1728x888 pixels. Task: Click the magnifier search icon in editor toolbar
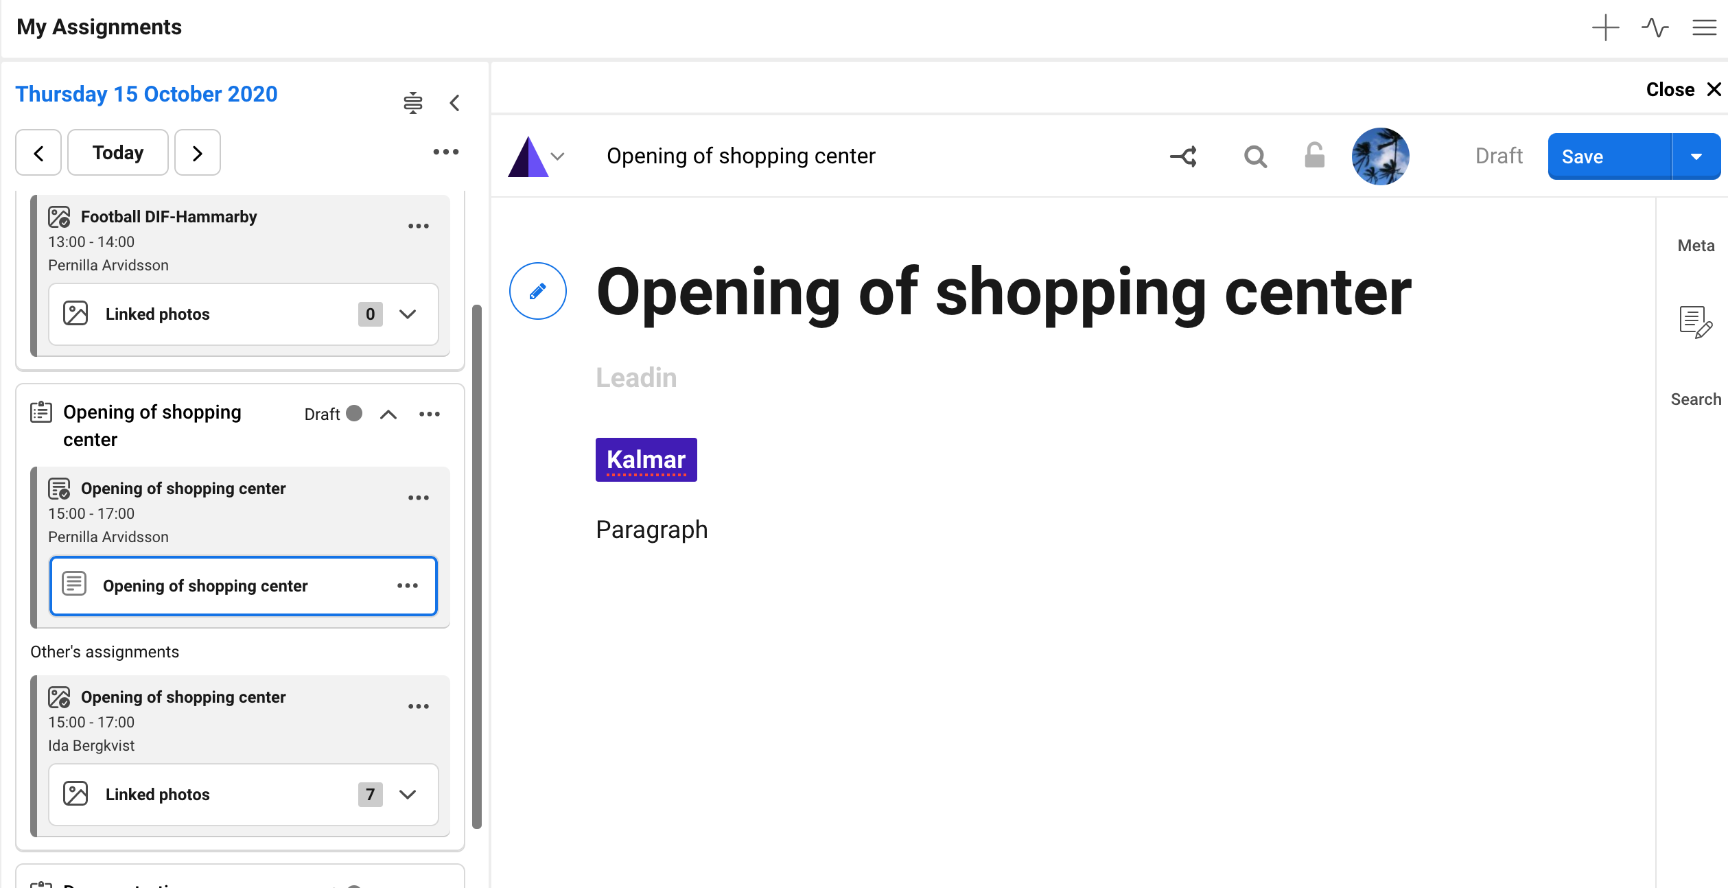click(x=1255, y=156)
